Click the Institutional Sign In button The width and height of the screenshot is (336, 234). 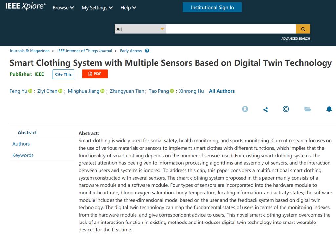(212, 7)
